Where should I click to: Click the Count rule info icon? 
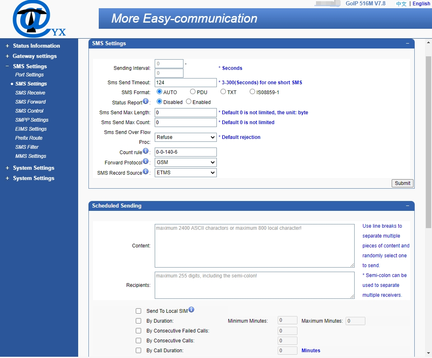tap(146, 150)
